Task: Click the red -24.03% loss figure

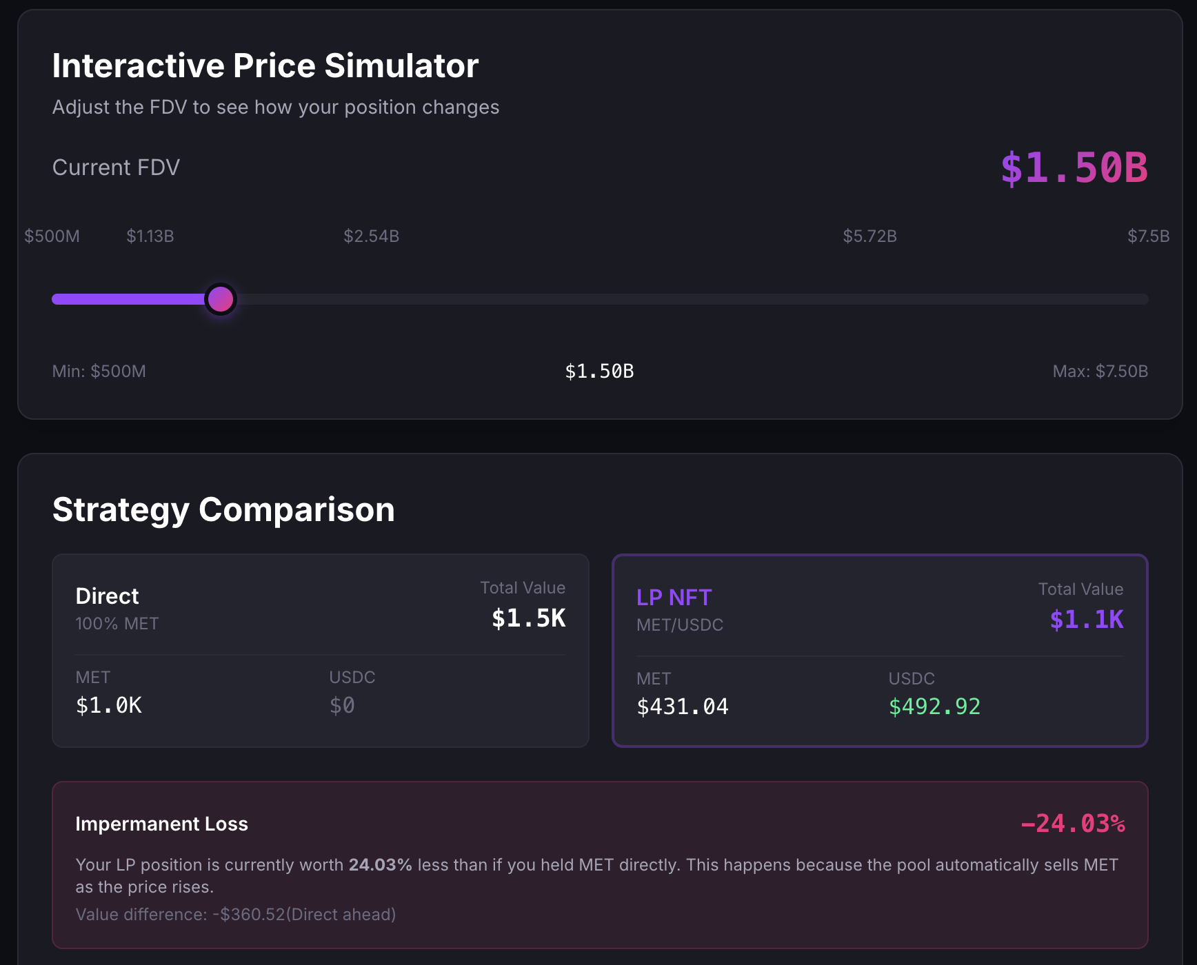Action: [x=1072, y=824]
